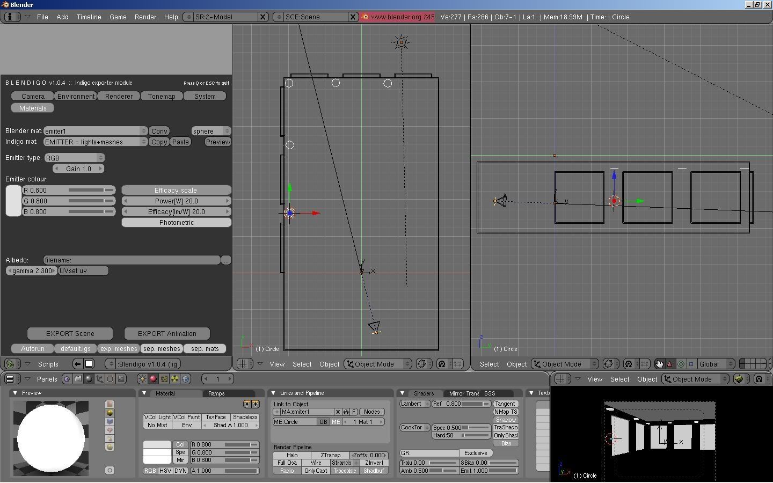Click the Tonemap button
The width and height of the screenshot is (773, 483).
[162, 96]
